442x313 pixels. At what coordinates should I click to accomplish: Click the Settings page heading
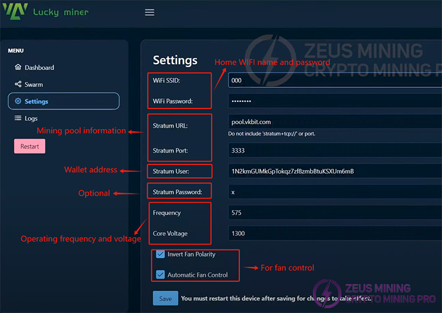(x=175, y=60)
